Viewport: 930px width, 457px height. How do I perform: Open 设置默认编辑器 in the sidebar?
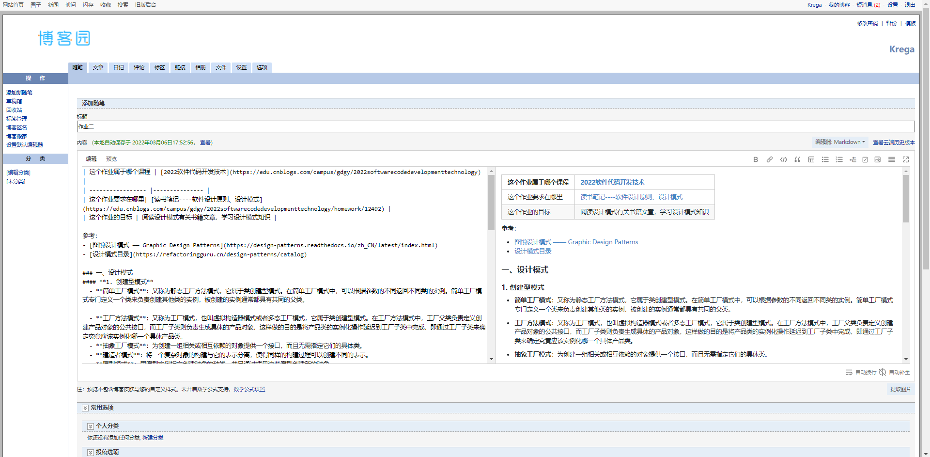(25, 145)
